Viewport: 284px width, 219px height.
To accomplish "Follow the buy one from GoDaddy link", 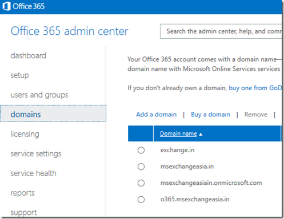I will pos(255,88).
